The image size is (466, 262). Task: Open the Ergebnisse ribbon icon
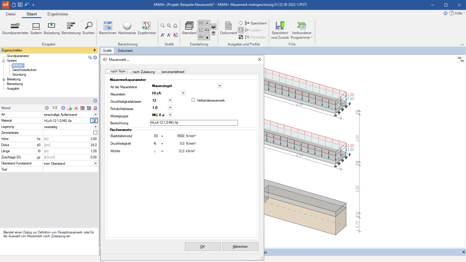(147, 28)
